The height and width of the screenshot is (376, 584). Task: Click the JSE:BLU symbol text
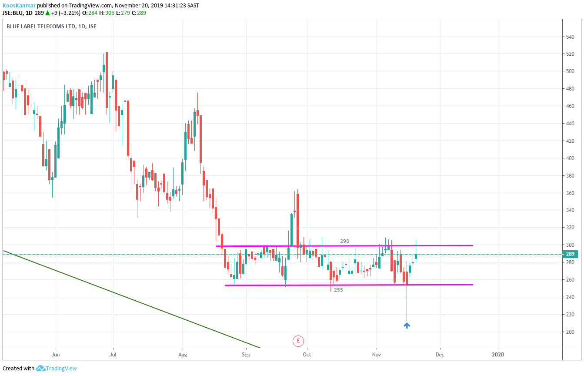(13, 13)
